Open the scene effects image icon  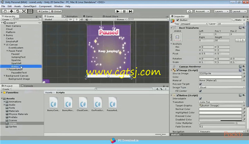coord(87,19)
